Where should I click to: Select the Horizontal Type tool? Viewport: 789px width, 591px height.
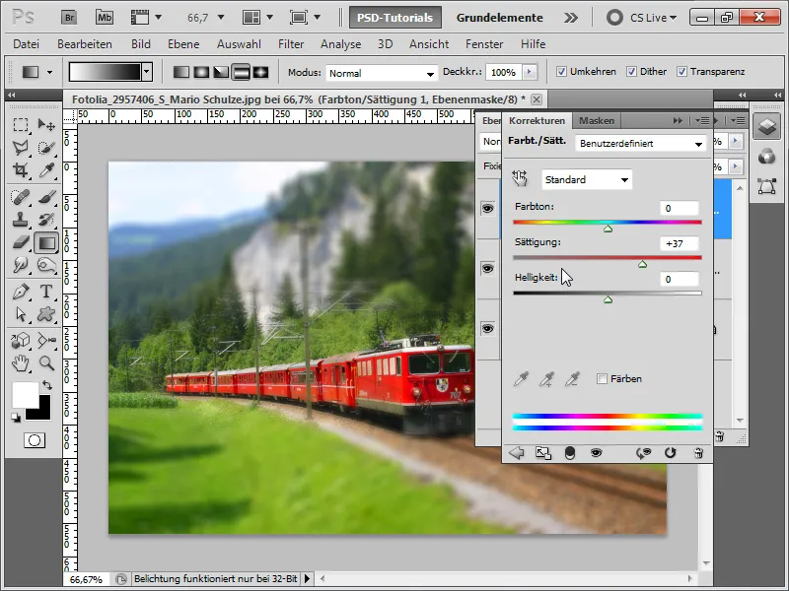46,292
